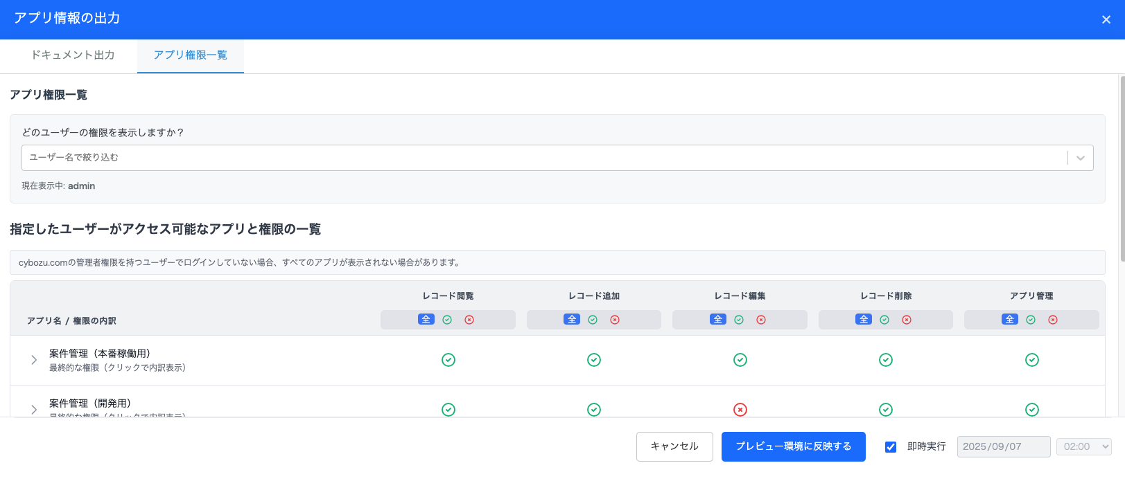
Task: Click the レコード削除 column header
Action: coord(886,296)
